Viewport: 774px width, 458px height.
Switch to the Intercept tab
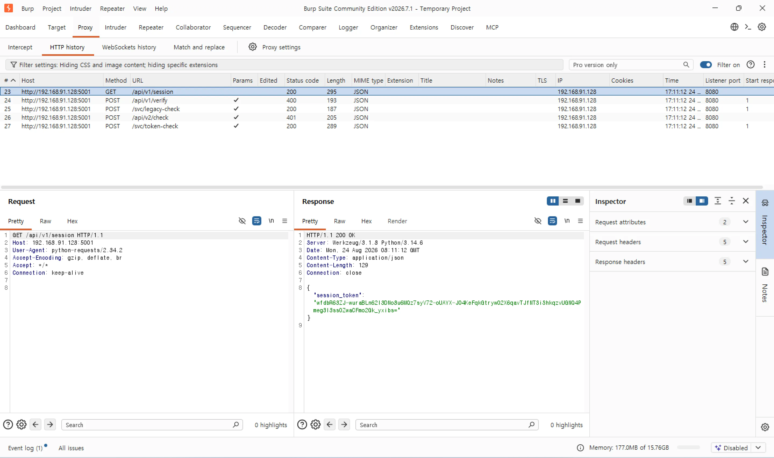click(20, 47)
